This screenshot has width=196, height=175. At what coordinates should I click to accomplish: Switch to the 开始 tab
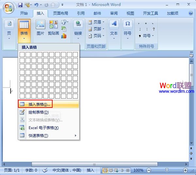point(24,13)
